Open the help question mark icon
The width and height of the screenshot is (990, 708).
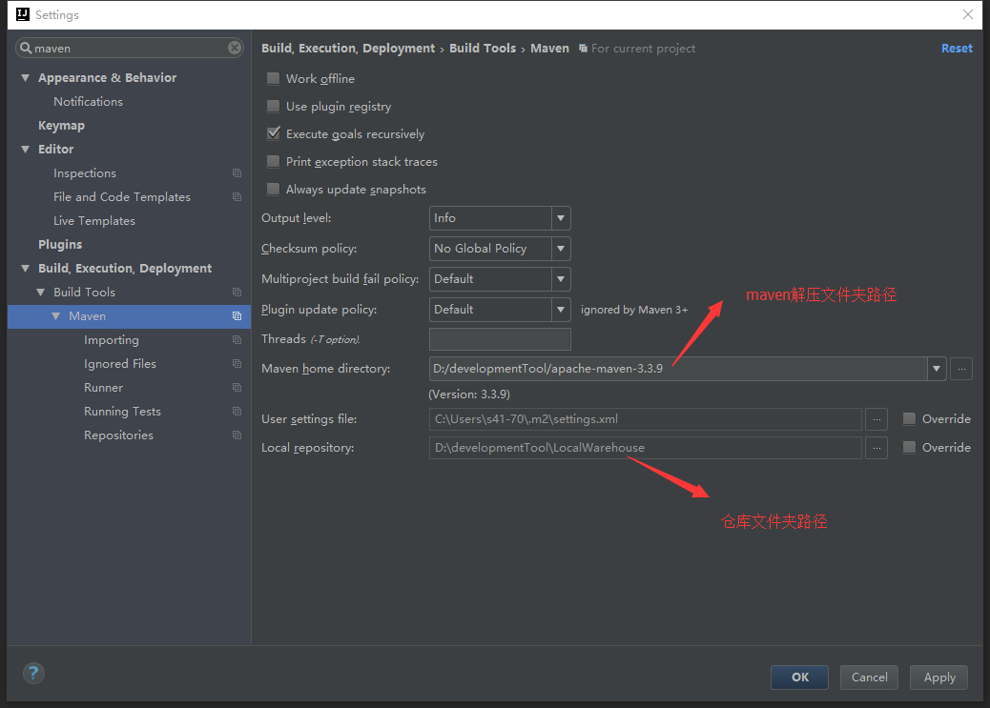tap(33, 674)
